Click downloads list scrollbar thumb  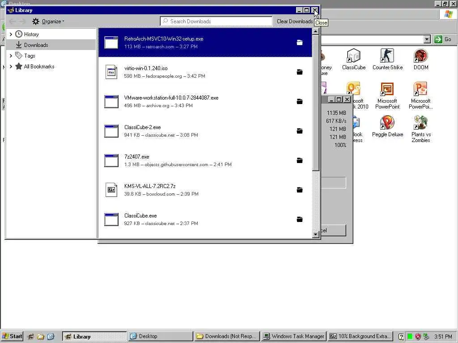click(315, 103)
